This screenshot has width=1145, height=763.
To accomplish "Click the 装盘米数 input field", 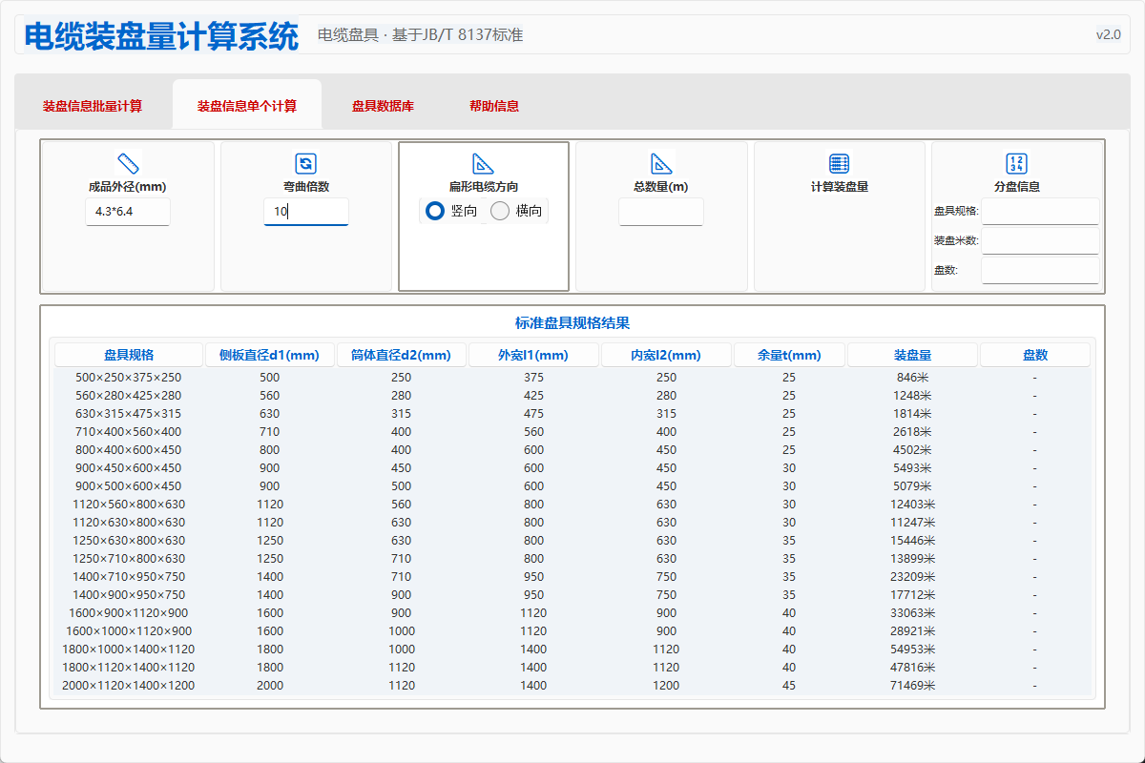I will pos(1040,240).
